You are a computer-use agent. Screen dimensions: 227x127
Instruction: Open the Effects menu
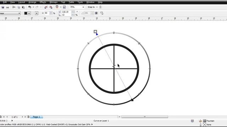point(43,2)
